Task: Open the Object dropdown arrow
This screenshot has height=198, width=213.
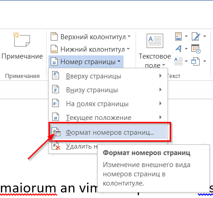Action: coord(205,61)
